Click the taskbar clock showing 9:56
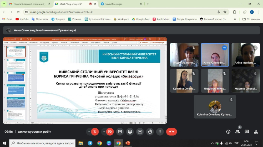Image resolution: width=263 pixels, height=147 pixels. pos(246,143)
